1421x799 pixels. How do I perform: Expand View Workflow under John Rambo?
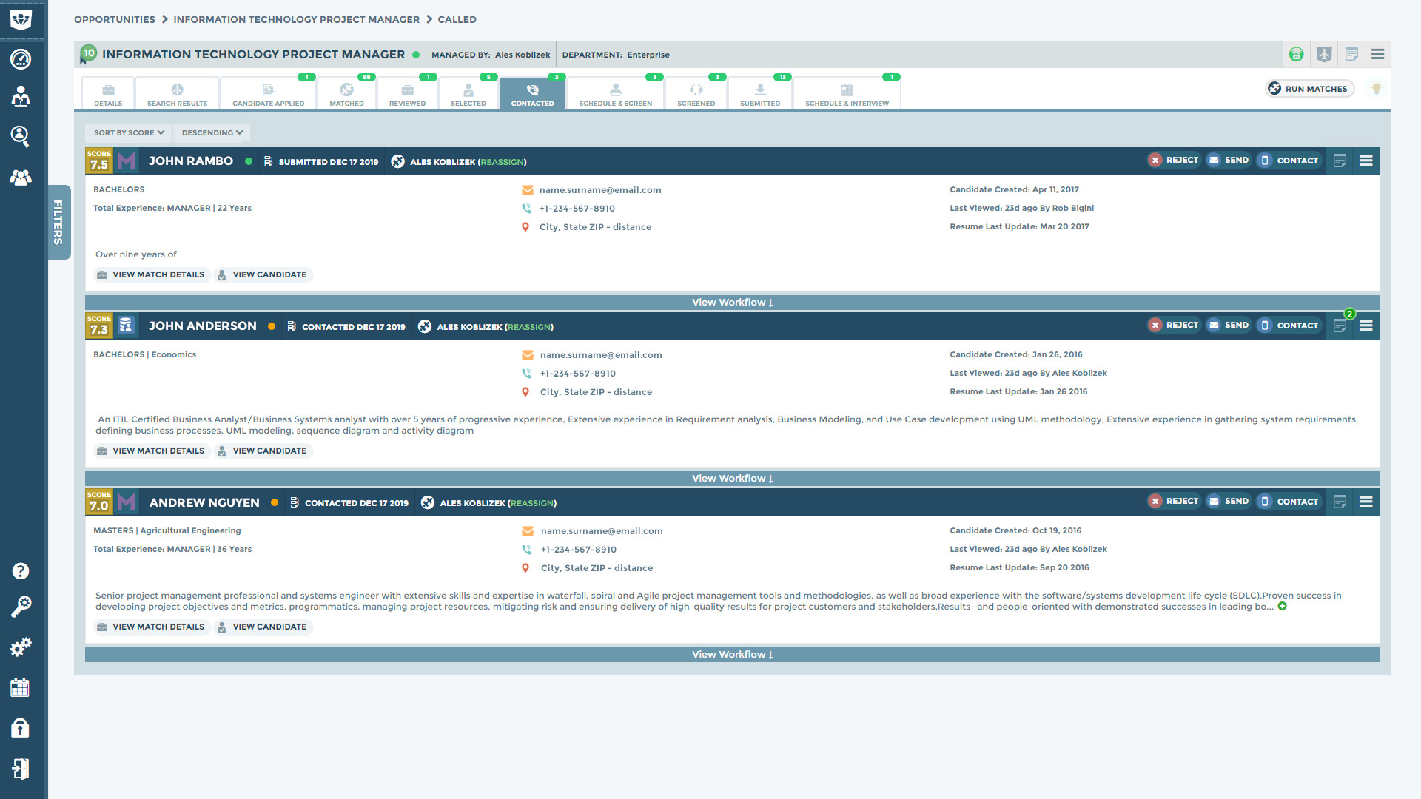click(732, 303)
